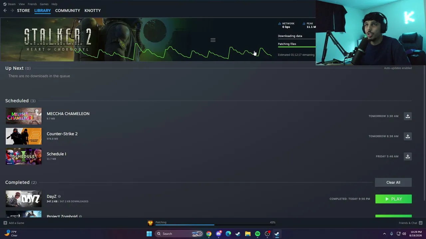Open Discord from the taskbar
The height and width of the screenshot is (239, 426).
pos(218,234)
